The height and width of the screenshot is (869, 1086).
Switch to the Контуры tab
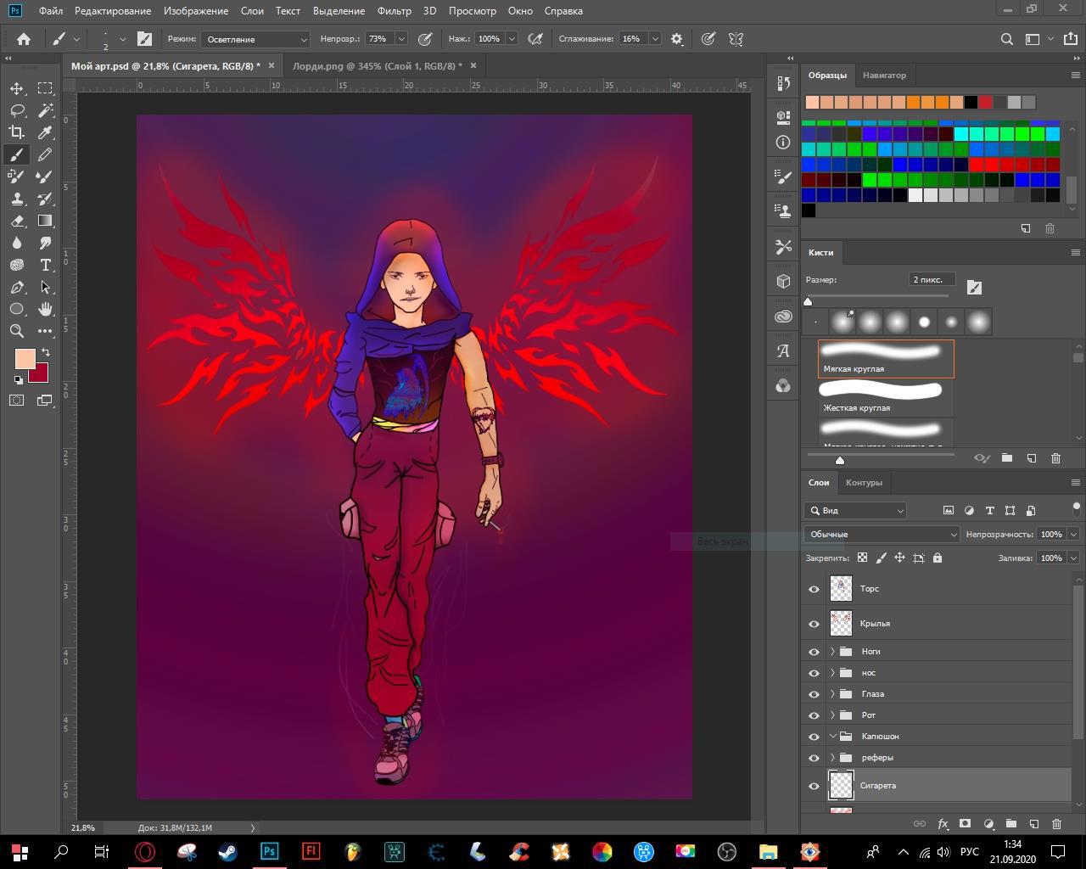[864, 483]
